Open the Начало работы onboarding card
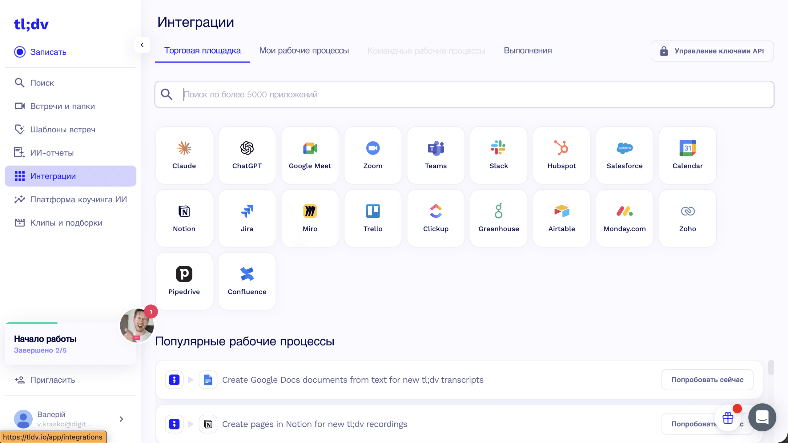The height and width of the screenshot is (443, 788). tap(70, 344)
